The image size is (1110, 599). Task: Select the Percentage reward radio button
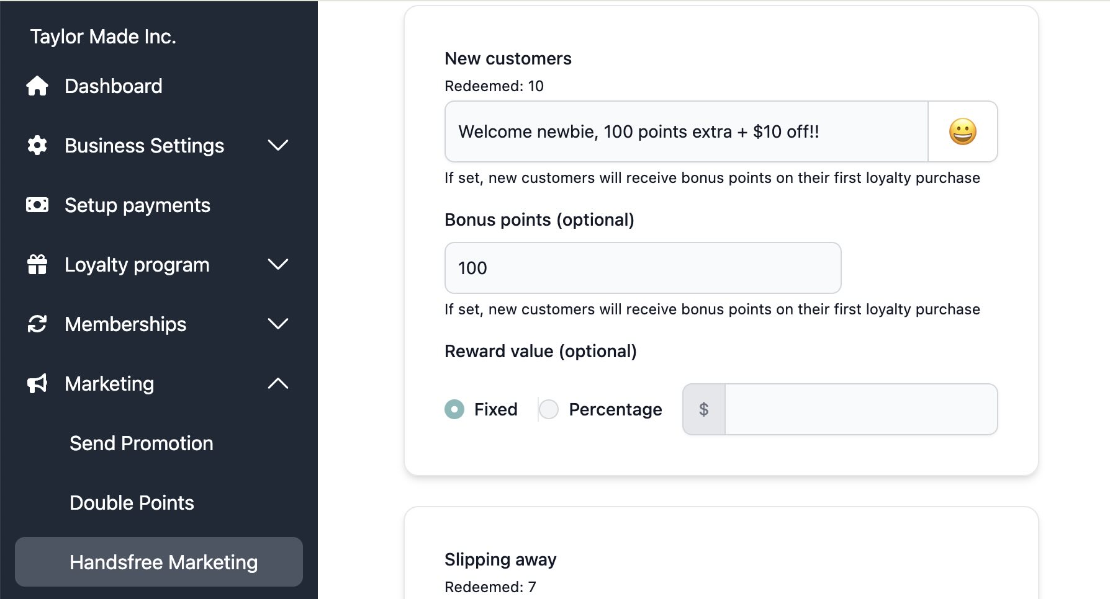tap(549, 409)
